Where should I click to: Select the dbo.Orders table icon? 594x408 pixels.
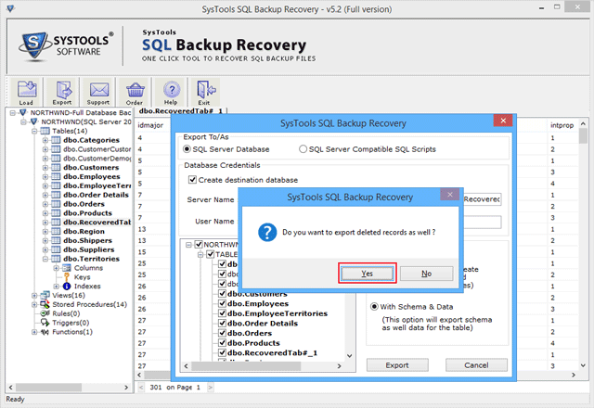click(56, 204)
